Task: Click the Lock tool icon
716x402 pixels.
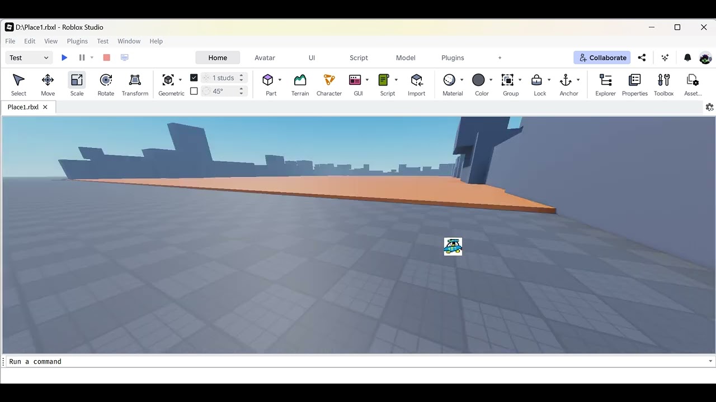Action: click(x=536, y=80)
